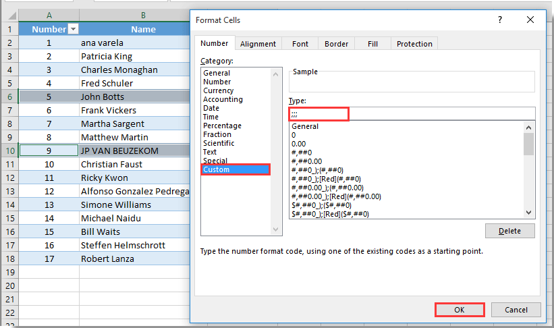
Task: Switch to the Alignment tab
Action: click(x=258, y=44)
